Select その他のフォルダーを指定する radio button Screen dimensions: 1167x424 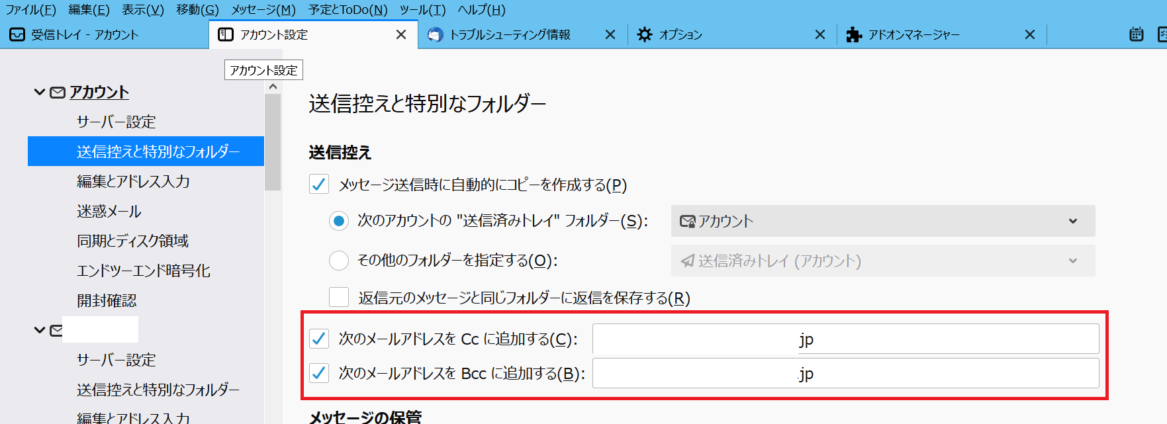(x=339, y=261)
